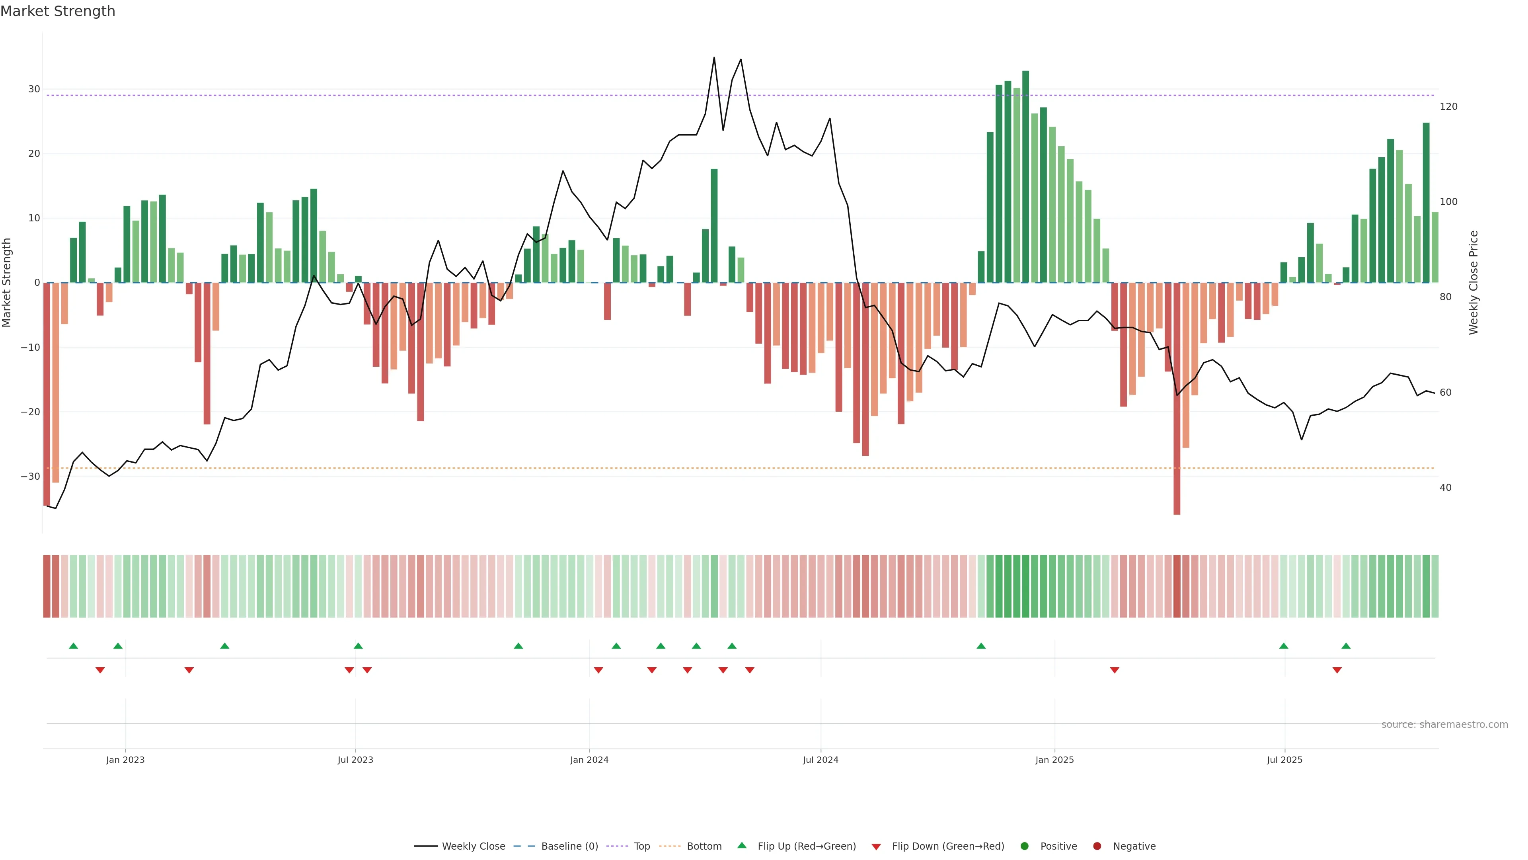
Task: Click the red Flip Down legend triangle
Action: click(876, 847)
